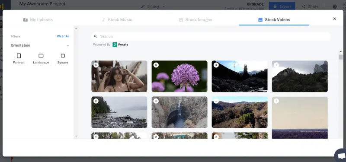Open the Stock Music tab

[117, 20]
